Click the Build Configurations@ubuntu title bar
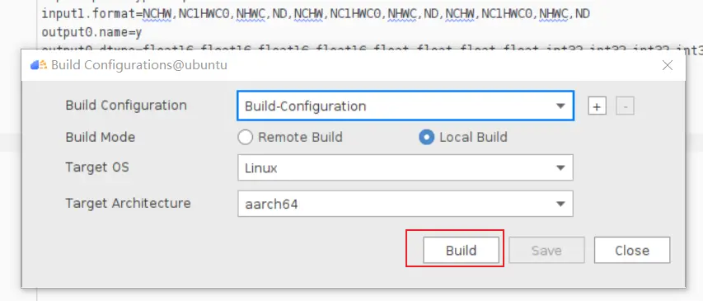The width and height of the screenshot is (703, 301). (354, 65)
